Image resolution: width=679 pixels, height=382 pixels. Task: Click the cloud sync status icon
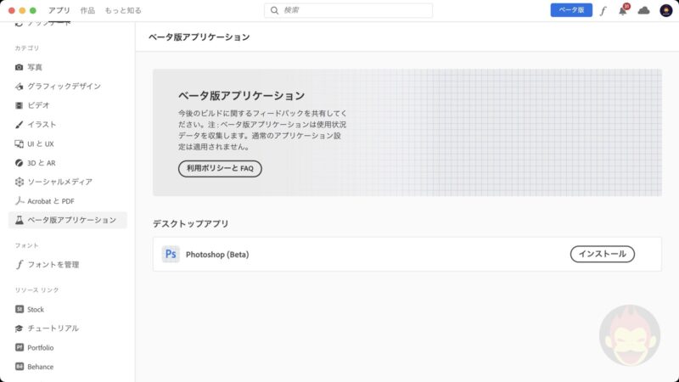[643, 10]
